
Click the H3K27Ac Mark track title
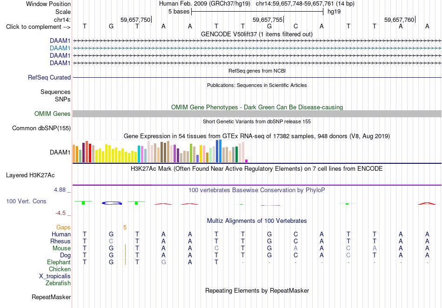coord(257,168)
